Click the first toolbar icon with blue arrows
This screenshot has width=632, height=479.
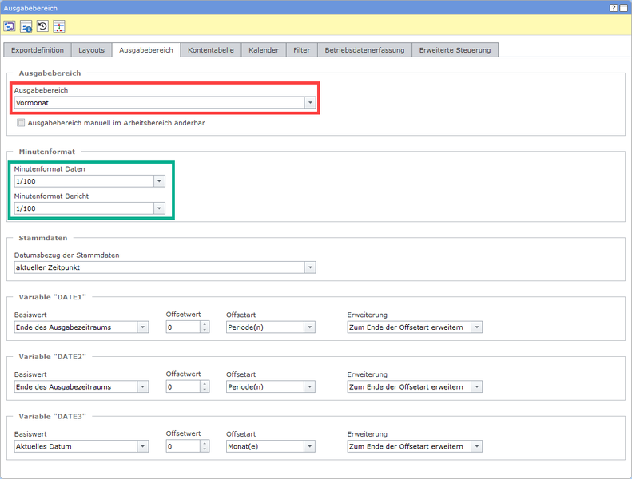[10, 26]
